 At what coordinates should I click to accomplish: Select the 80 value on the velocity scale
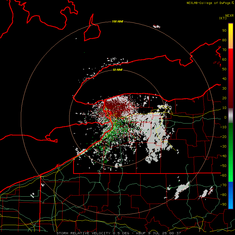pyautogui.click(x=224, y=40)
